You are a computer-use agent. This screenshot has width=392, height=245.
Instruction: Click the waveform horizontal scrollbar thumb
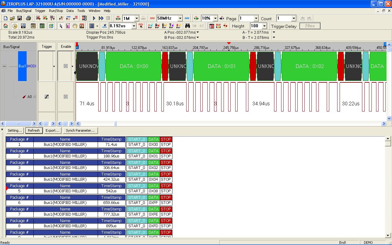click(x=115, y=124)
